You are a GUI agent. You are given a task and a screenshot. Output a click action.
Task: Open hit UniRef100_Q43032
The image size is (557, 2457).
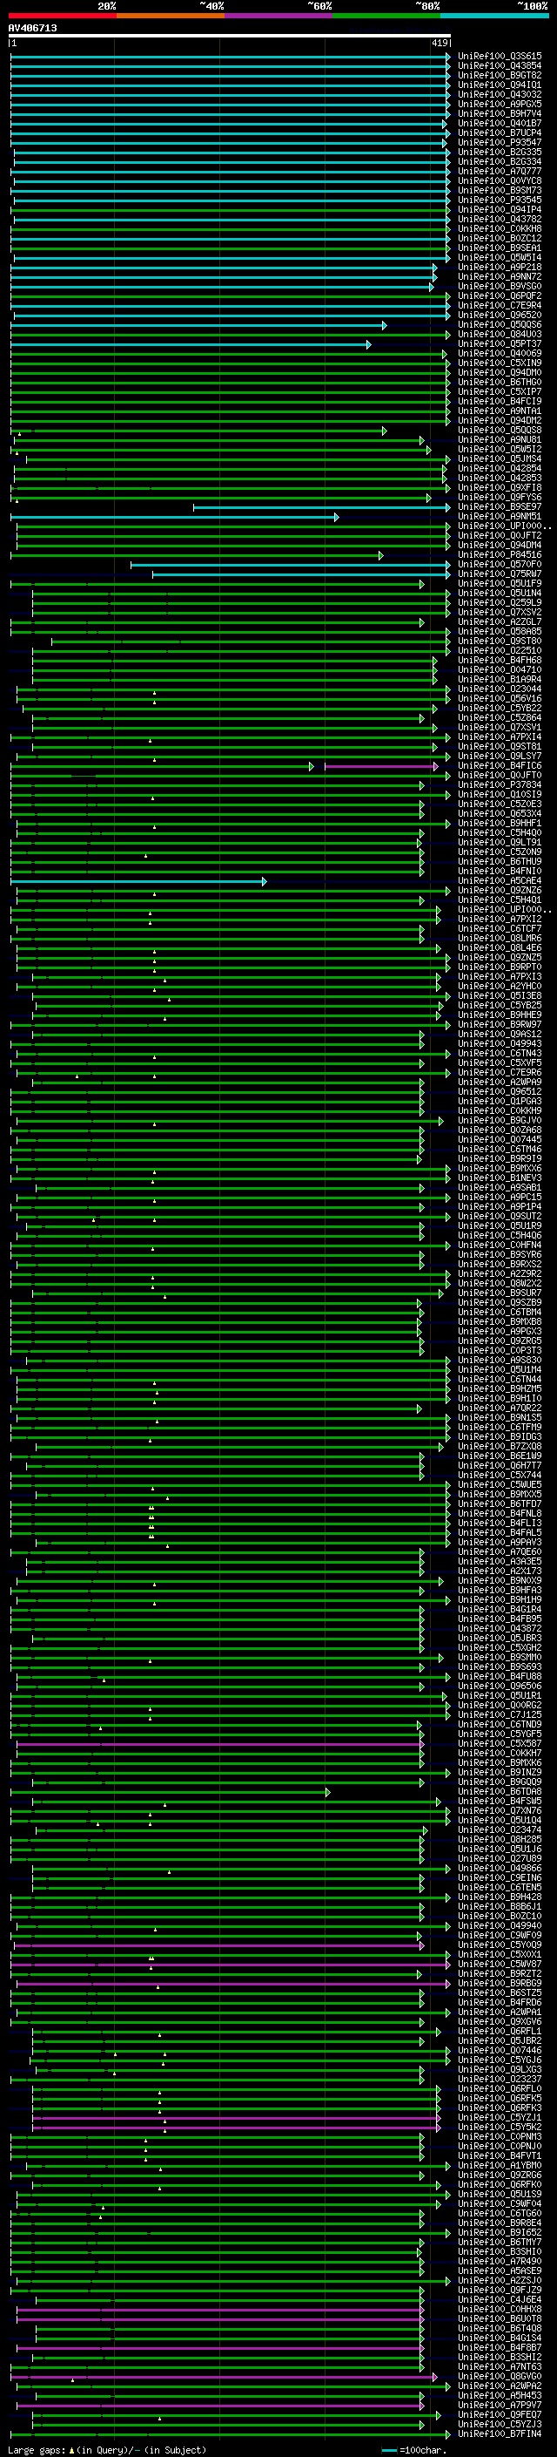pyautogui.click(x=500, y=94)
